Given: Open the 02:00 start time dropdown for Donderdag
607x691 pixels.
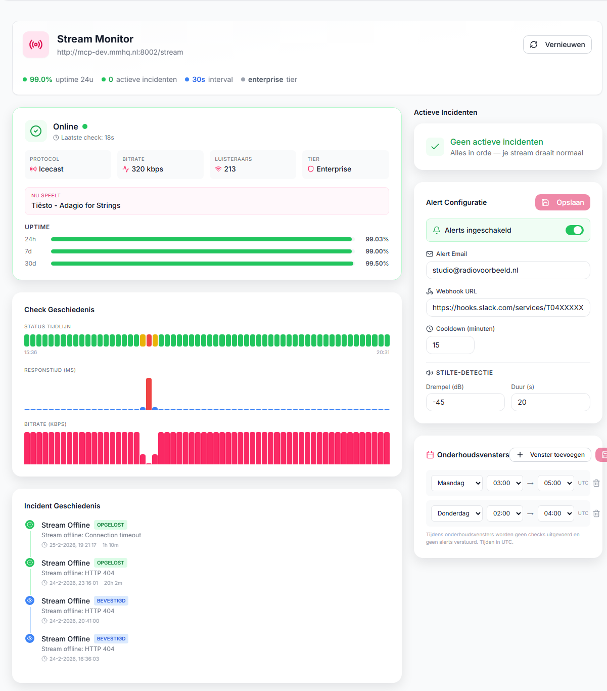Looking at the screenshot, I should pos(504,513).
